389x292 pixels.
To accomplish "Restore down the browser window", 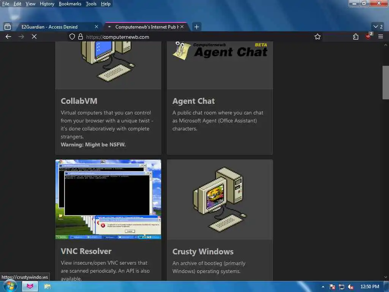I will coord(364,3).
